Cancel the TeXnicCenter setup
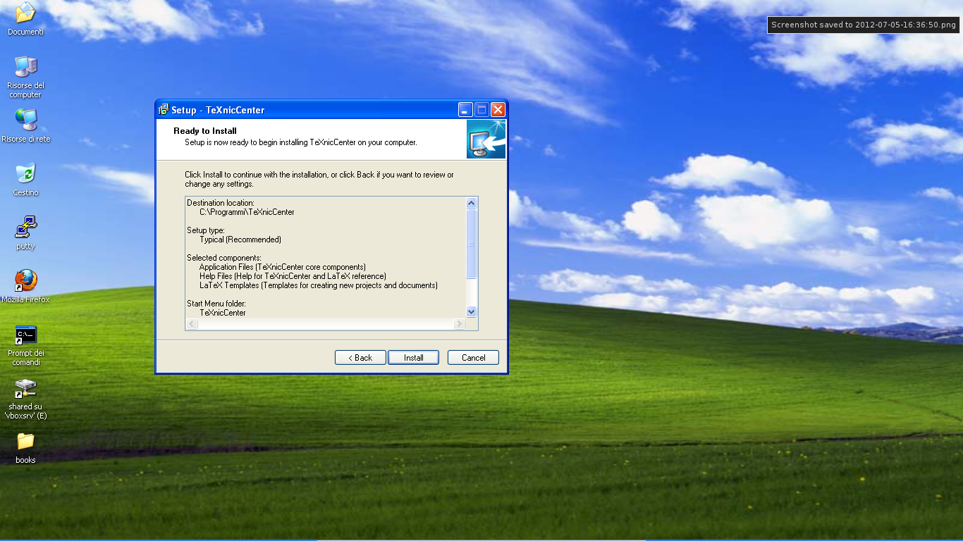The height and width of the screenshot is (541, 963). 473,358
